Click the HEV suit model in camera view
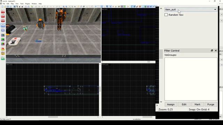The width and height of the screenshot is (223, 125). pyautogui.click(x=61, y=19)
